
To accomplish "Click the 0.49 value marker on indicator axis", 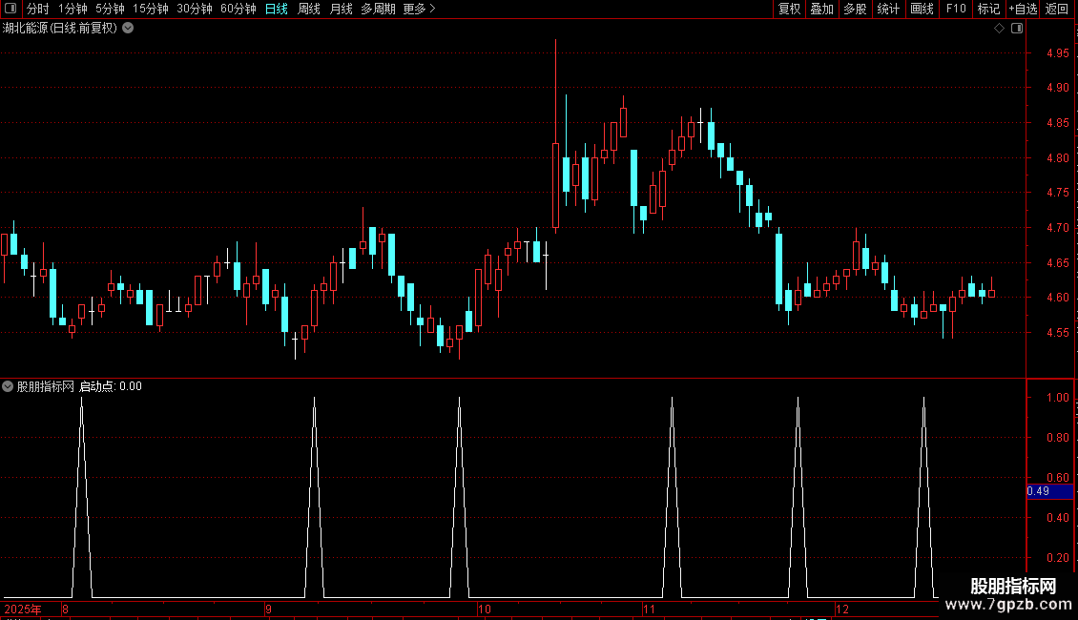I will (x=1049, y=491).
